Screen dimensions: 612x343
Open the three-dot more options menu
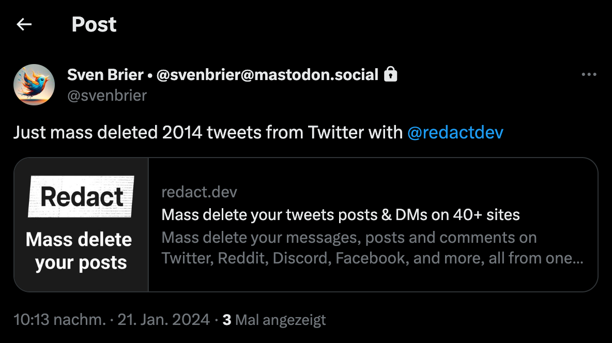(x=589, y=74)
